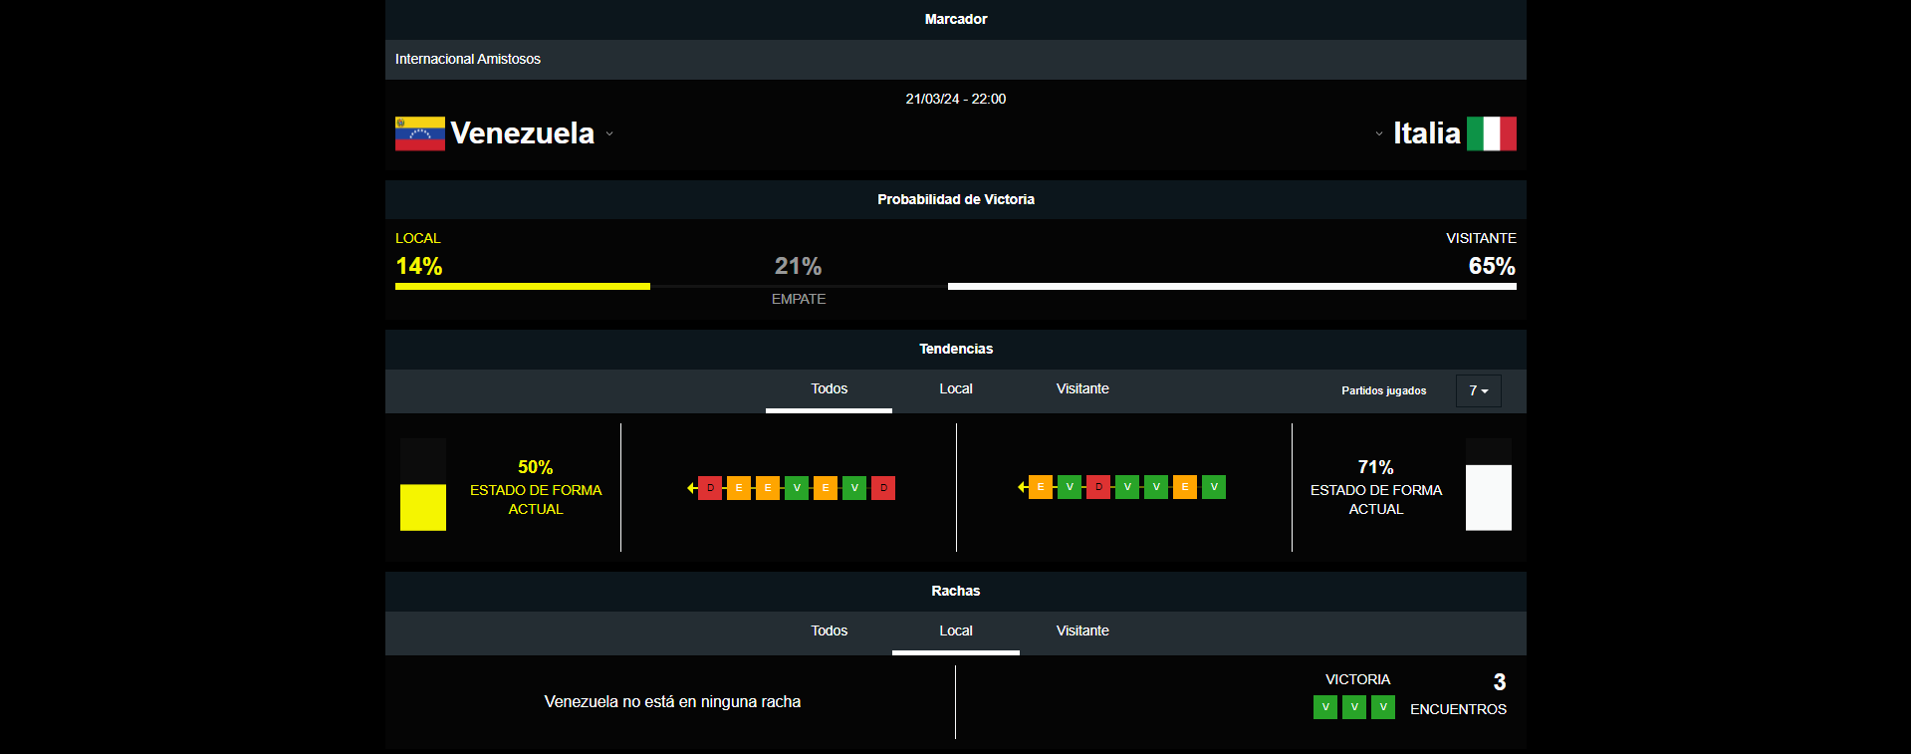
Task: Click Italia's 71% form value
Action: (x=1376, y=468)
